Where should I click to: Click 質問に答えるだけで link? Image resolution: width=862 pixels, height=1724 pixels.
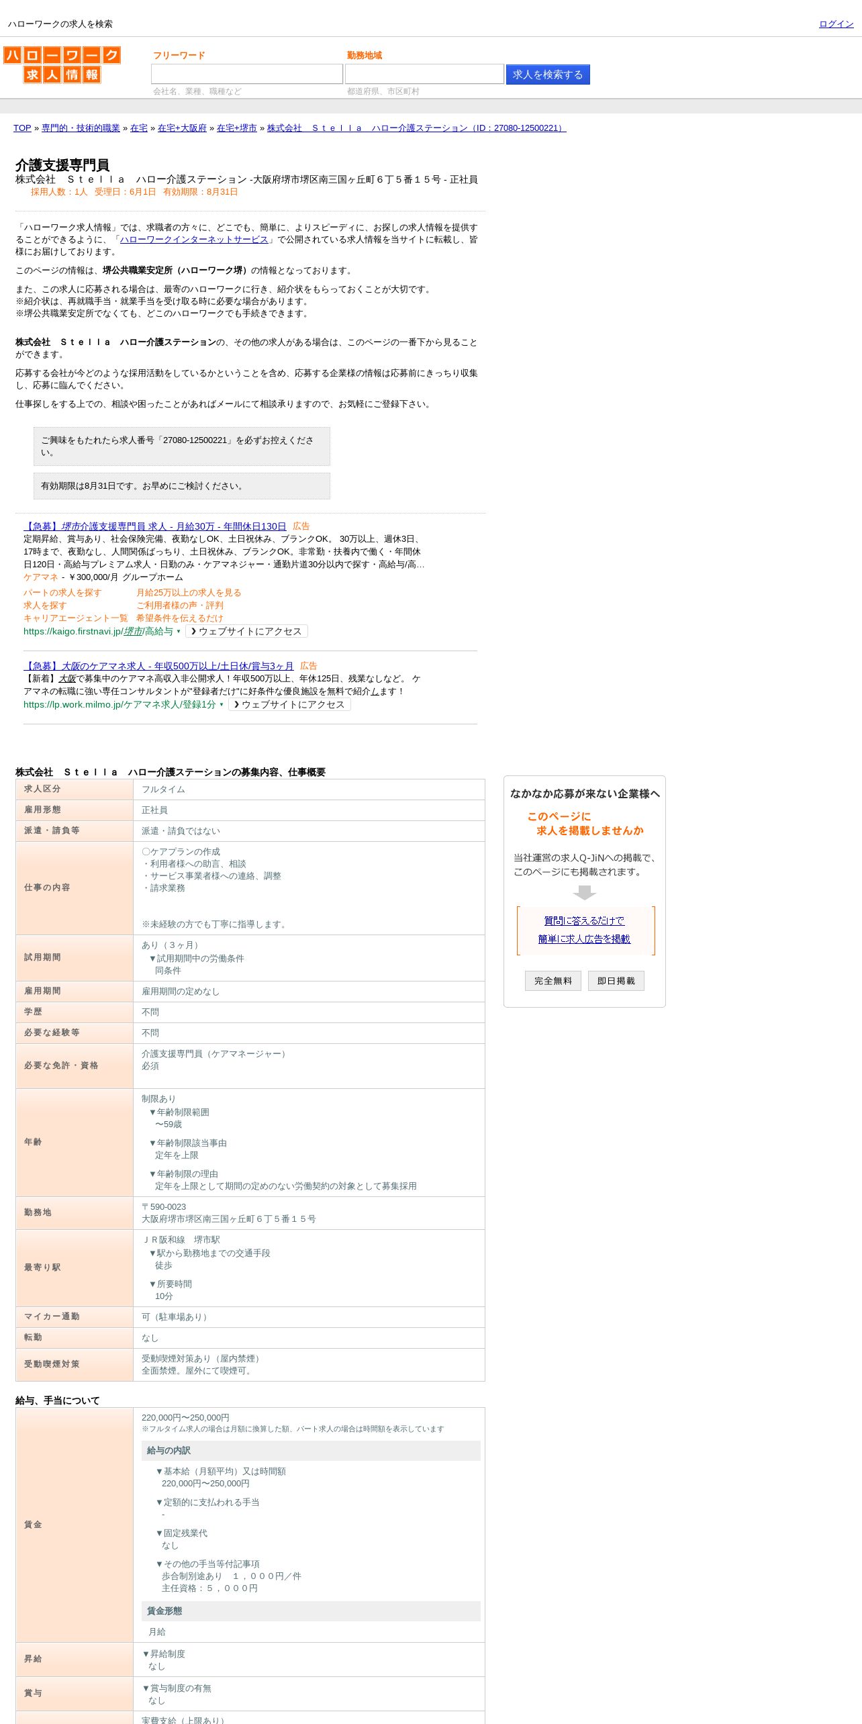pyautogui.click(x=584, y=921)
